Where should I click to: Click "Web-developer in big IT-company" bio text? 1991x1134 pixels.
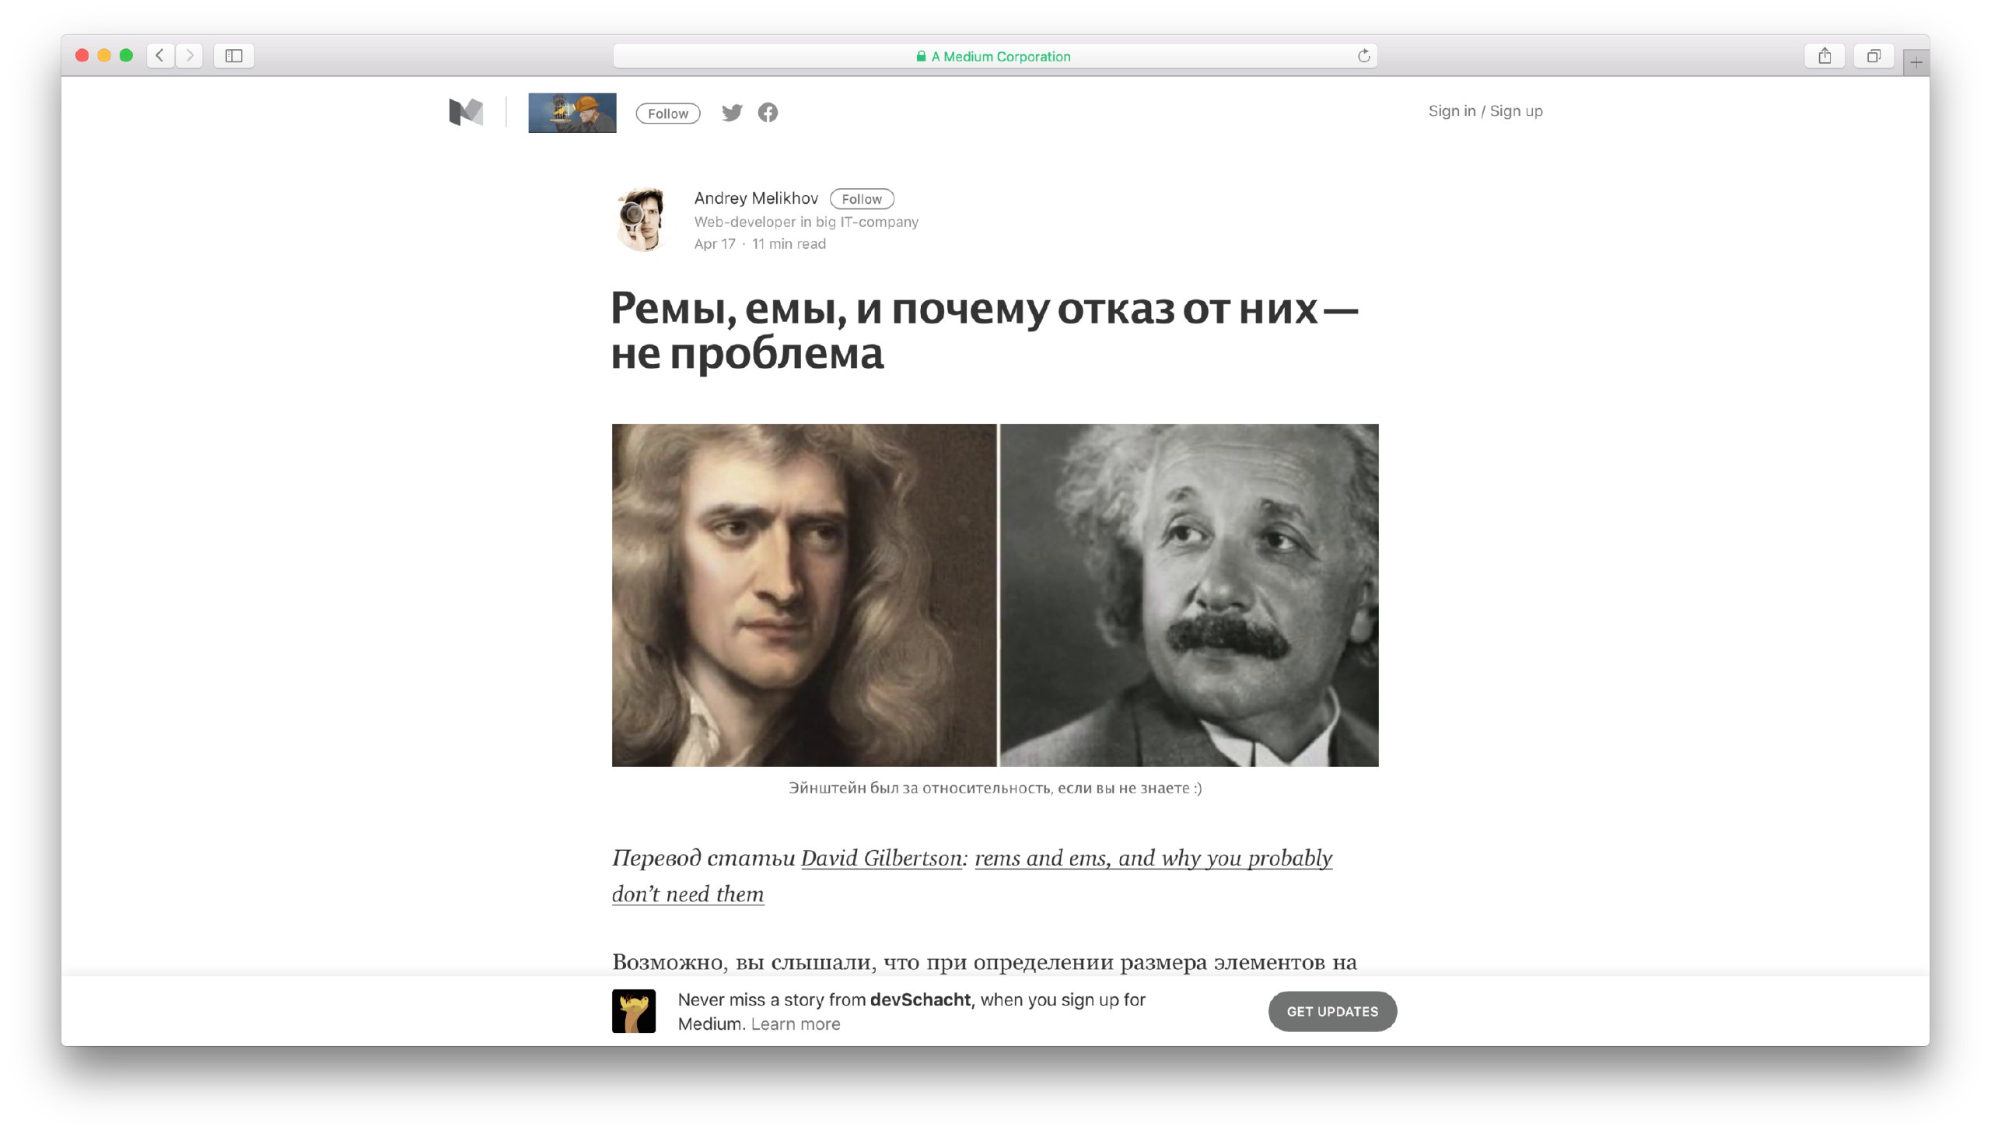(806, 222)
